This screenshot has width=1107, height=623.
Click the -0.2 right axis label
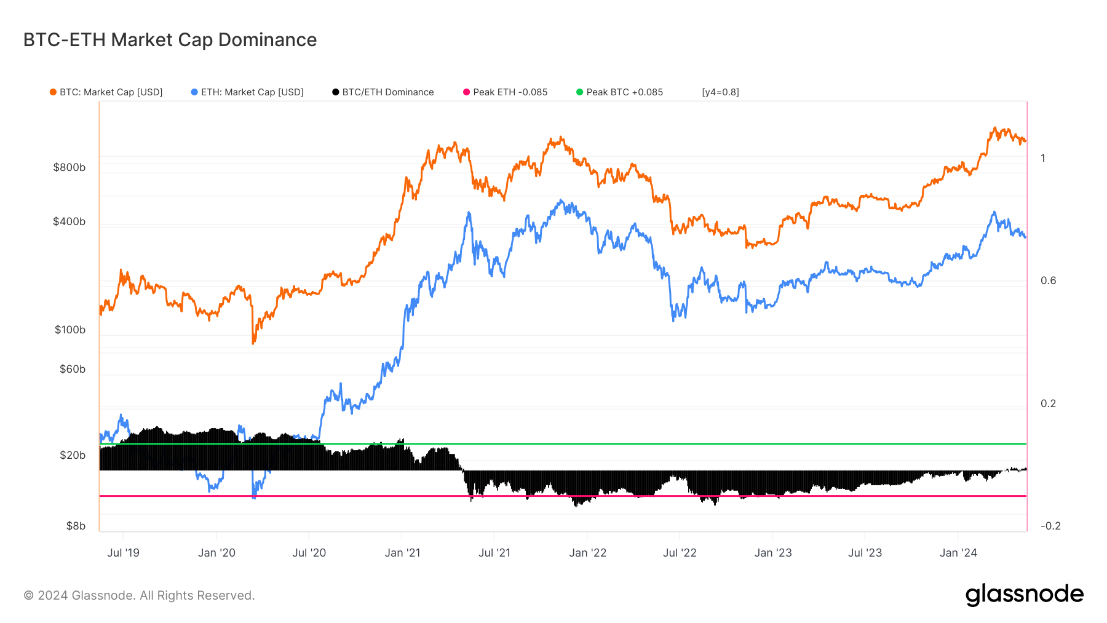coord(1050,526)
